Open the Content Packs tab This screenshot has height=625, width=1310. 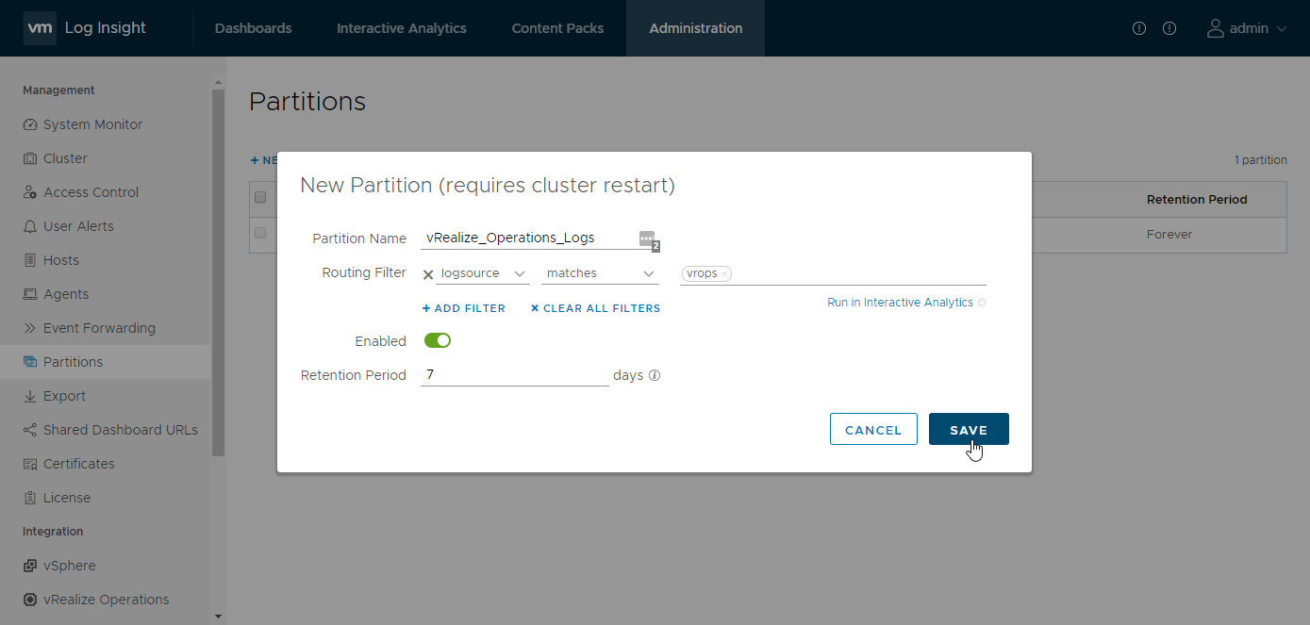click(557, 28)
